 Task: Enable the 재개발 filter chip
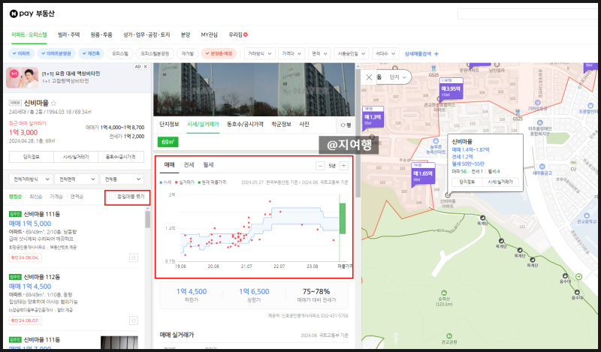click(187, 53)
